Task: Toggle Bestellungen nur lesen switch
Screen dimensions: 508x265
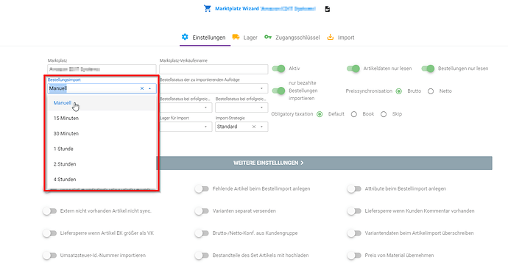Action: (x=428, y=68)
